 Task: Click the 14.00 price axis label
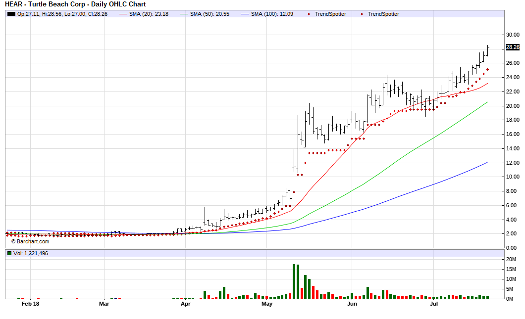513,148
